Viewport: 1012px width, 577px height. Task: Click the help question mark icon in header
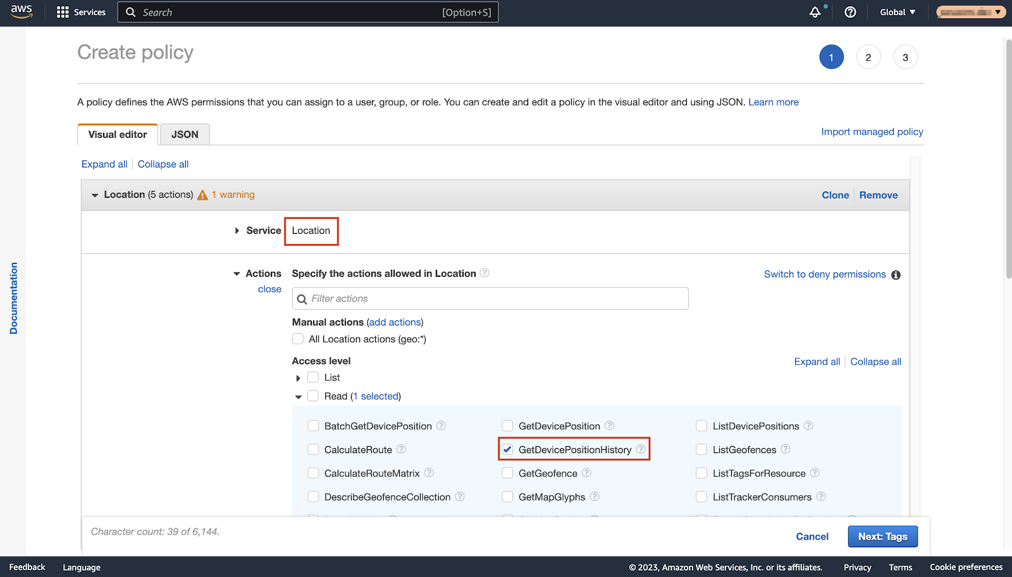click(850, 12)
